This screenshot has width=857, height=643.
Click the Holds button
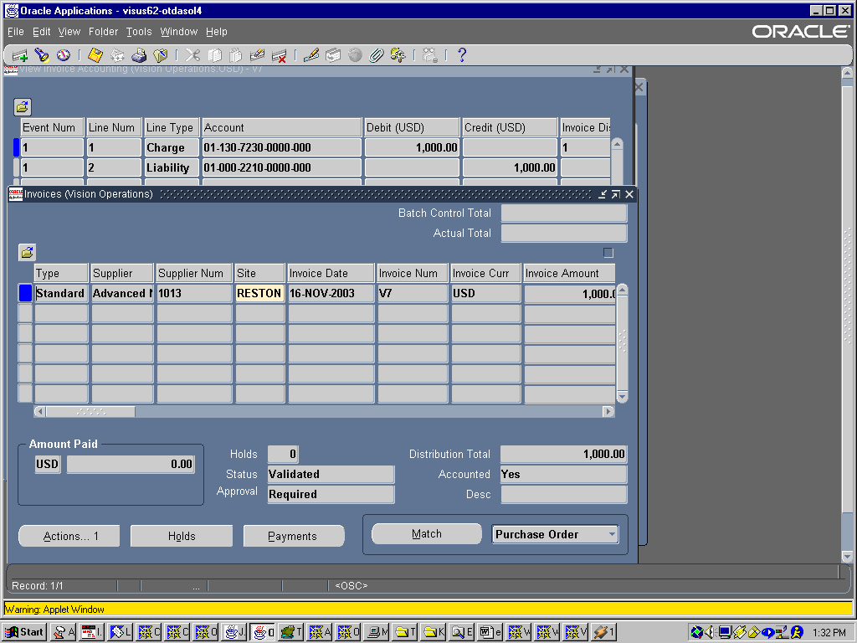tap(182, 536)
